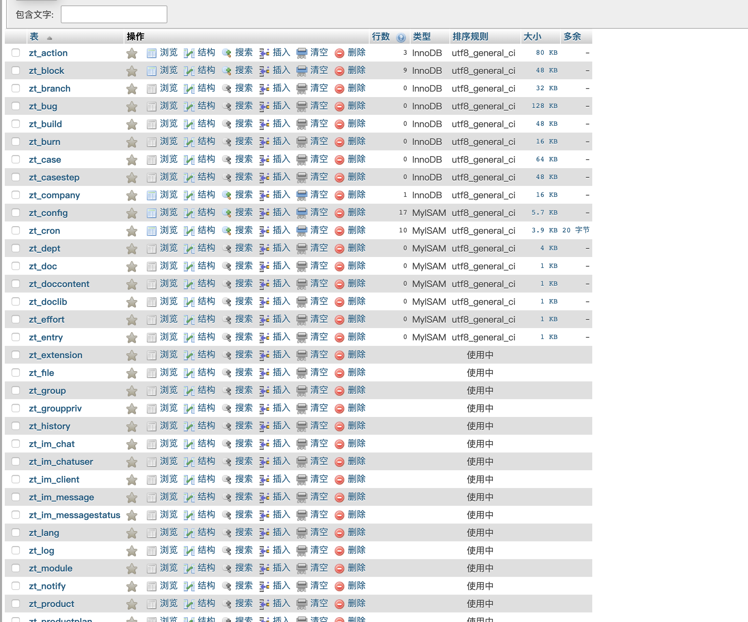Viewport: 748px width, 622px height.
Task: Open the zt_im_messagestatus table link
Action: click(x=74, y=515)
